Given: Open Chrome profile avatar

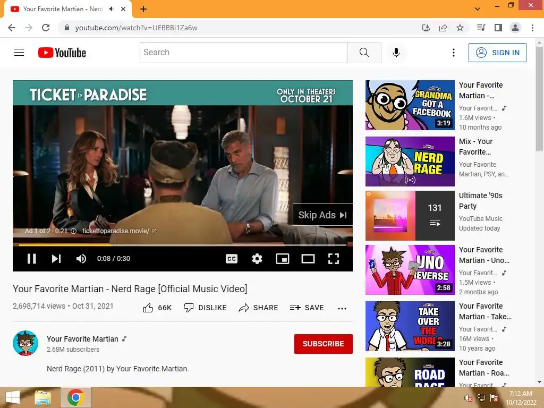Looking at the screenshot, I should [x=515, y=28].
